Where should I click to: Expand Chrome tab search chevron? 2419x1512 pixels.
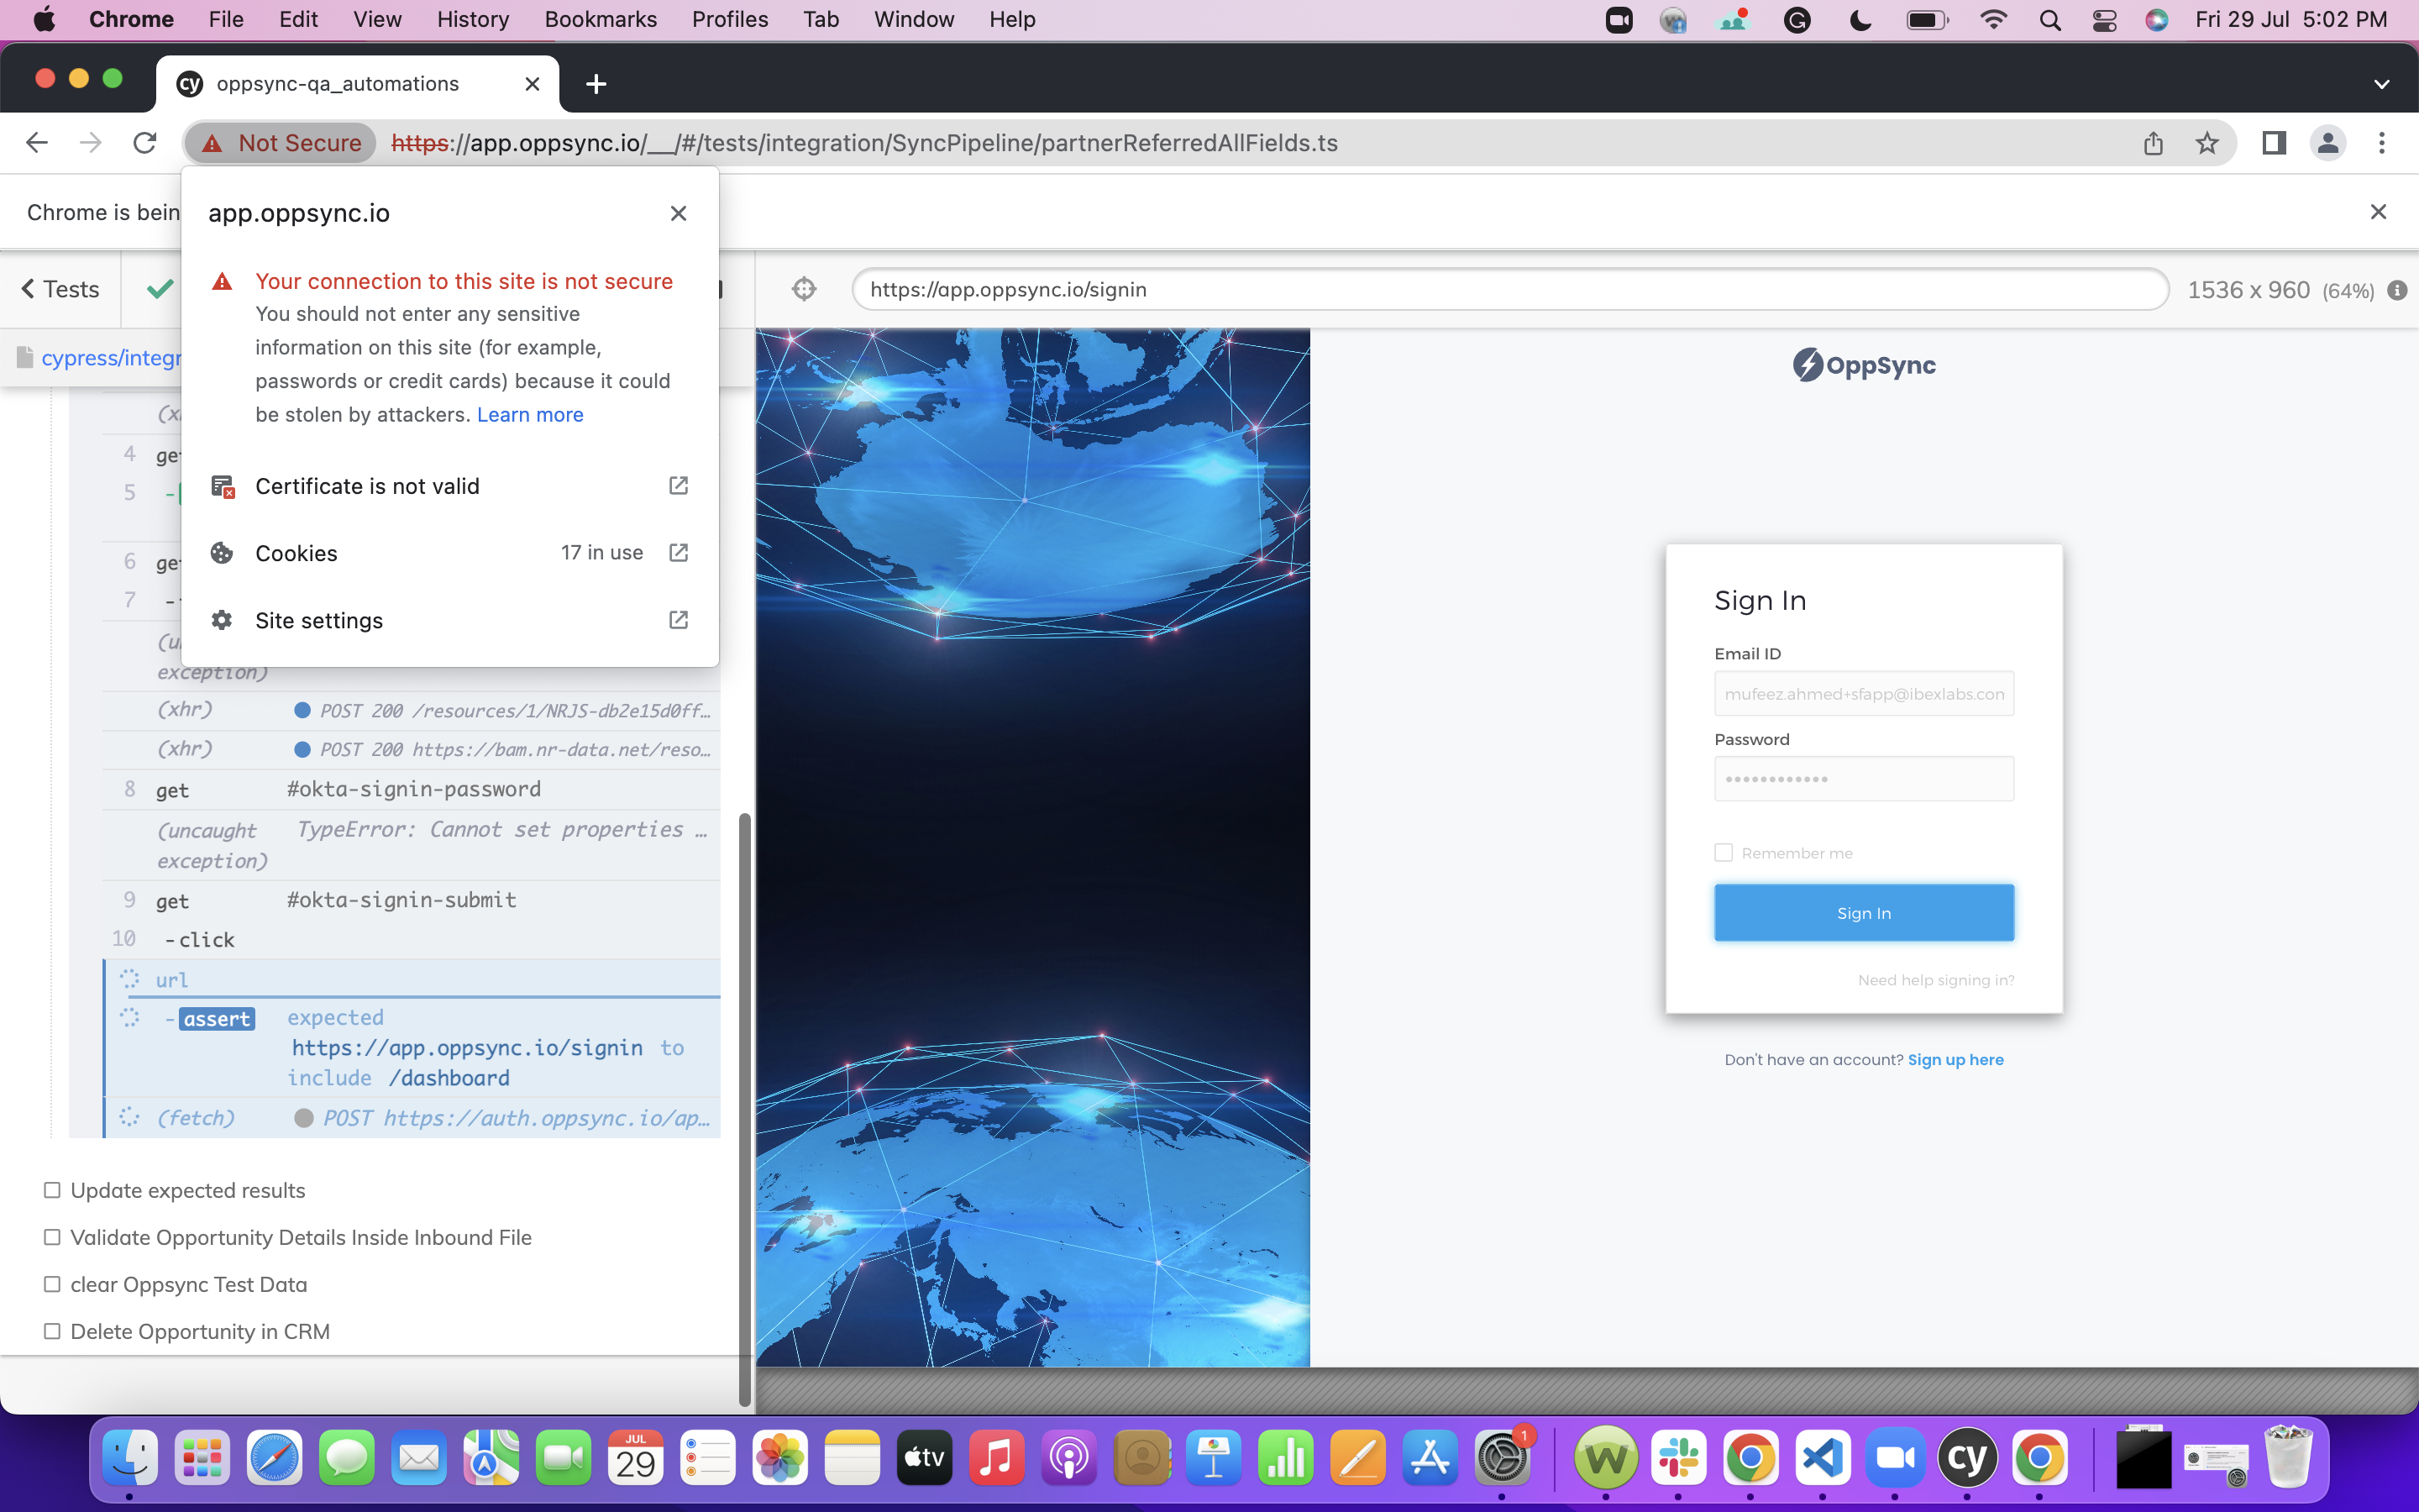tap(2381, 84)
